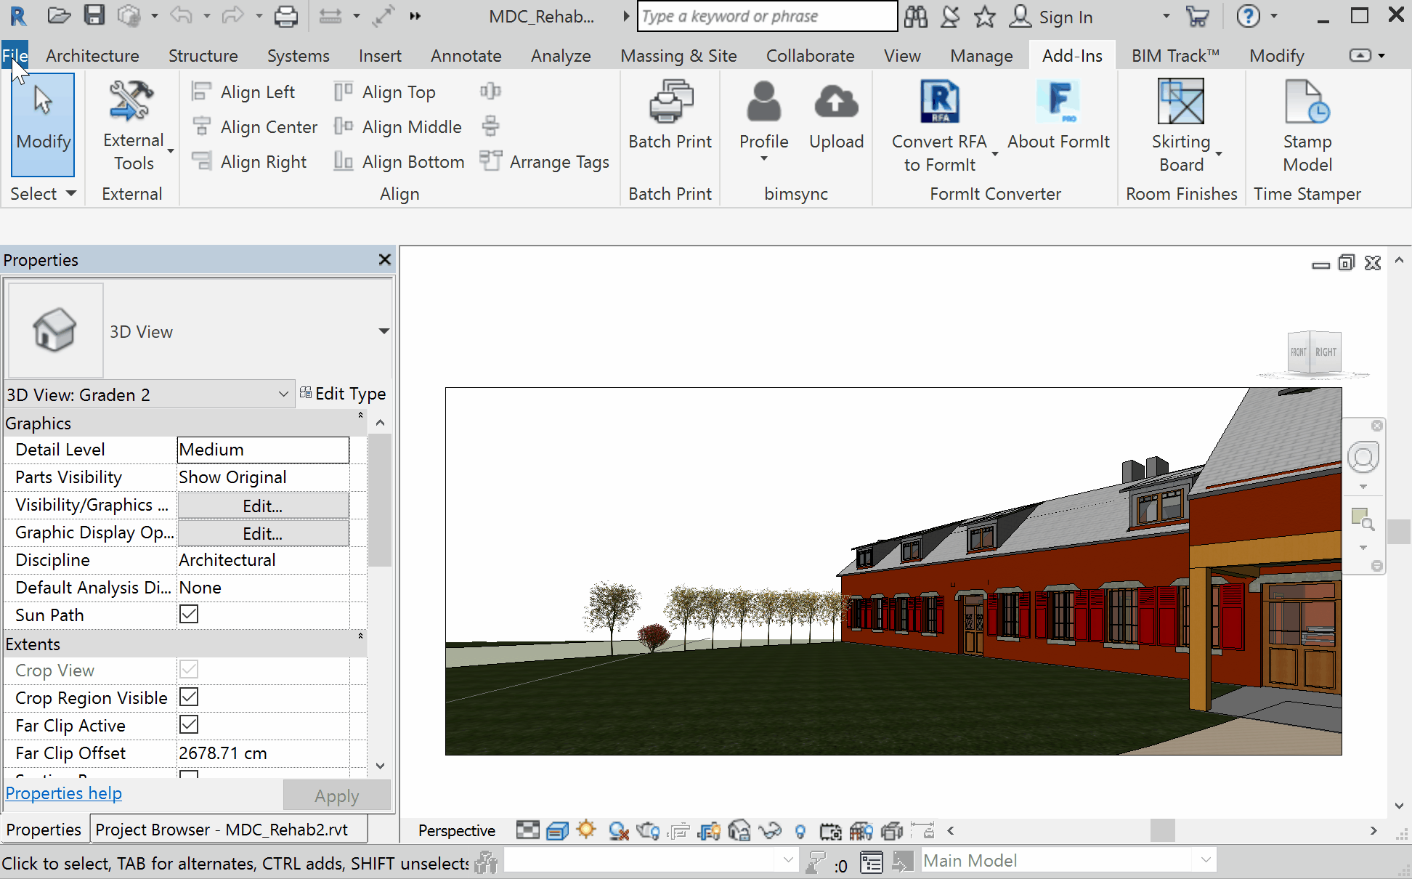Uncheck the Sun Path checkbox

[x=189, y=615]
